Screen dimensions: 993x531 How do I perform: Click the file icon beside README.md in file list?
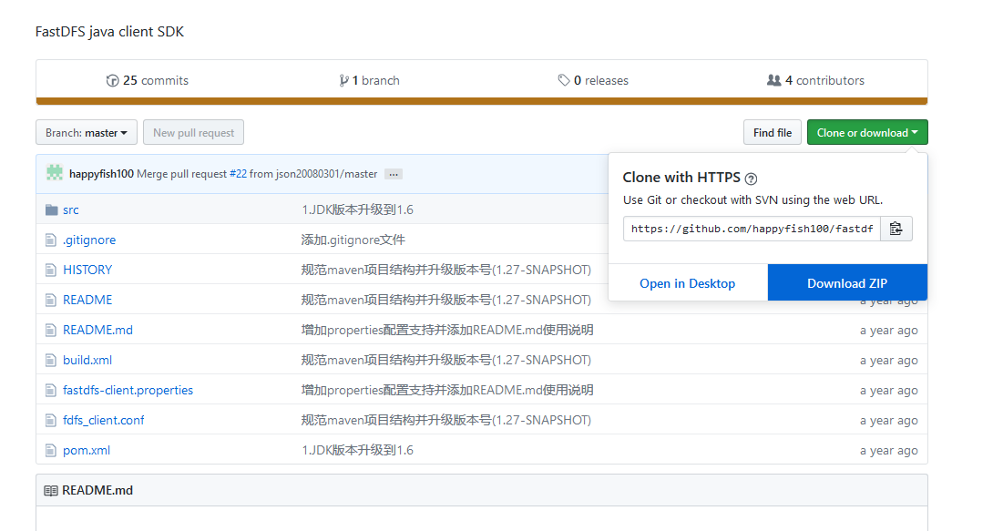click(51, 330)
